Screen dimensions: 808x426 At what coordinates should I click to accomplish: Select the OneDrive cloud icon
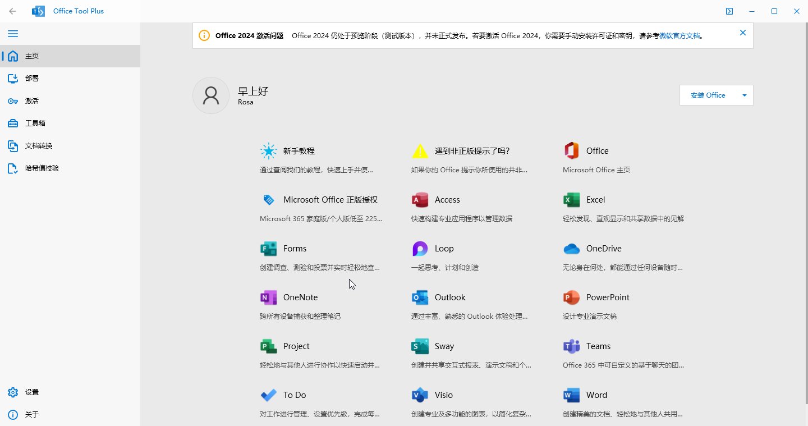coord(571,249)
